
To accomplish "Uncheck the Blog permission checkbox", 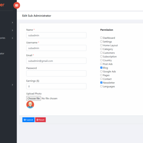I will pos(101,68).
